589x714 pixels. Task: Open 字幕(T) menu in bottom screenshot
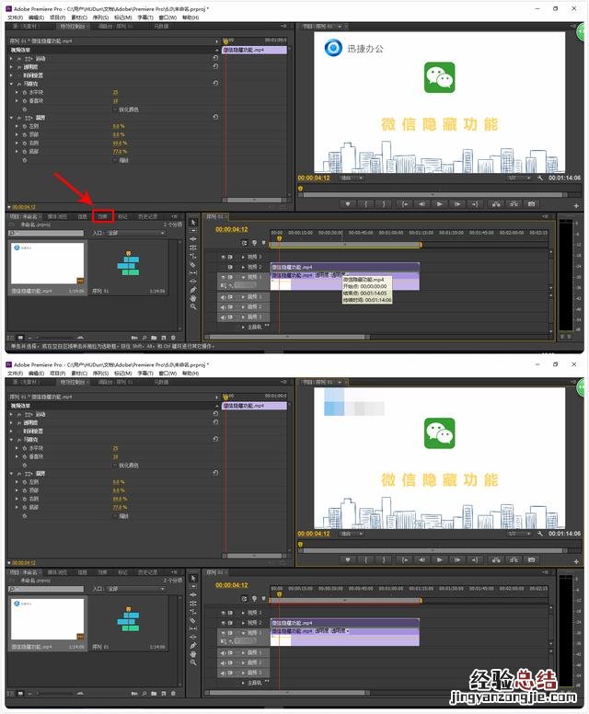pos(145,374)
